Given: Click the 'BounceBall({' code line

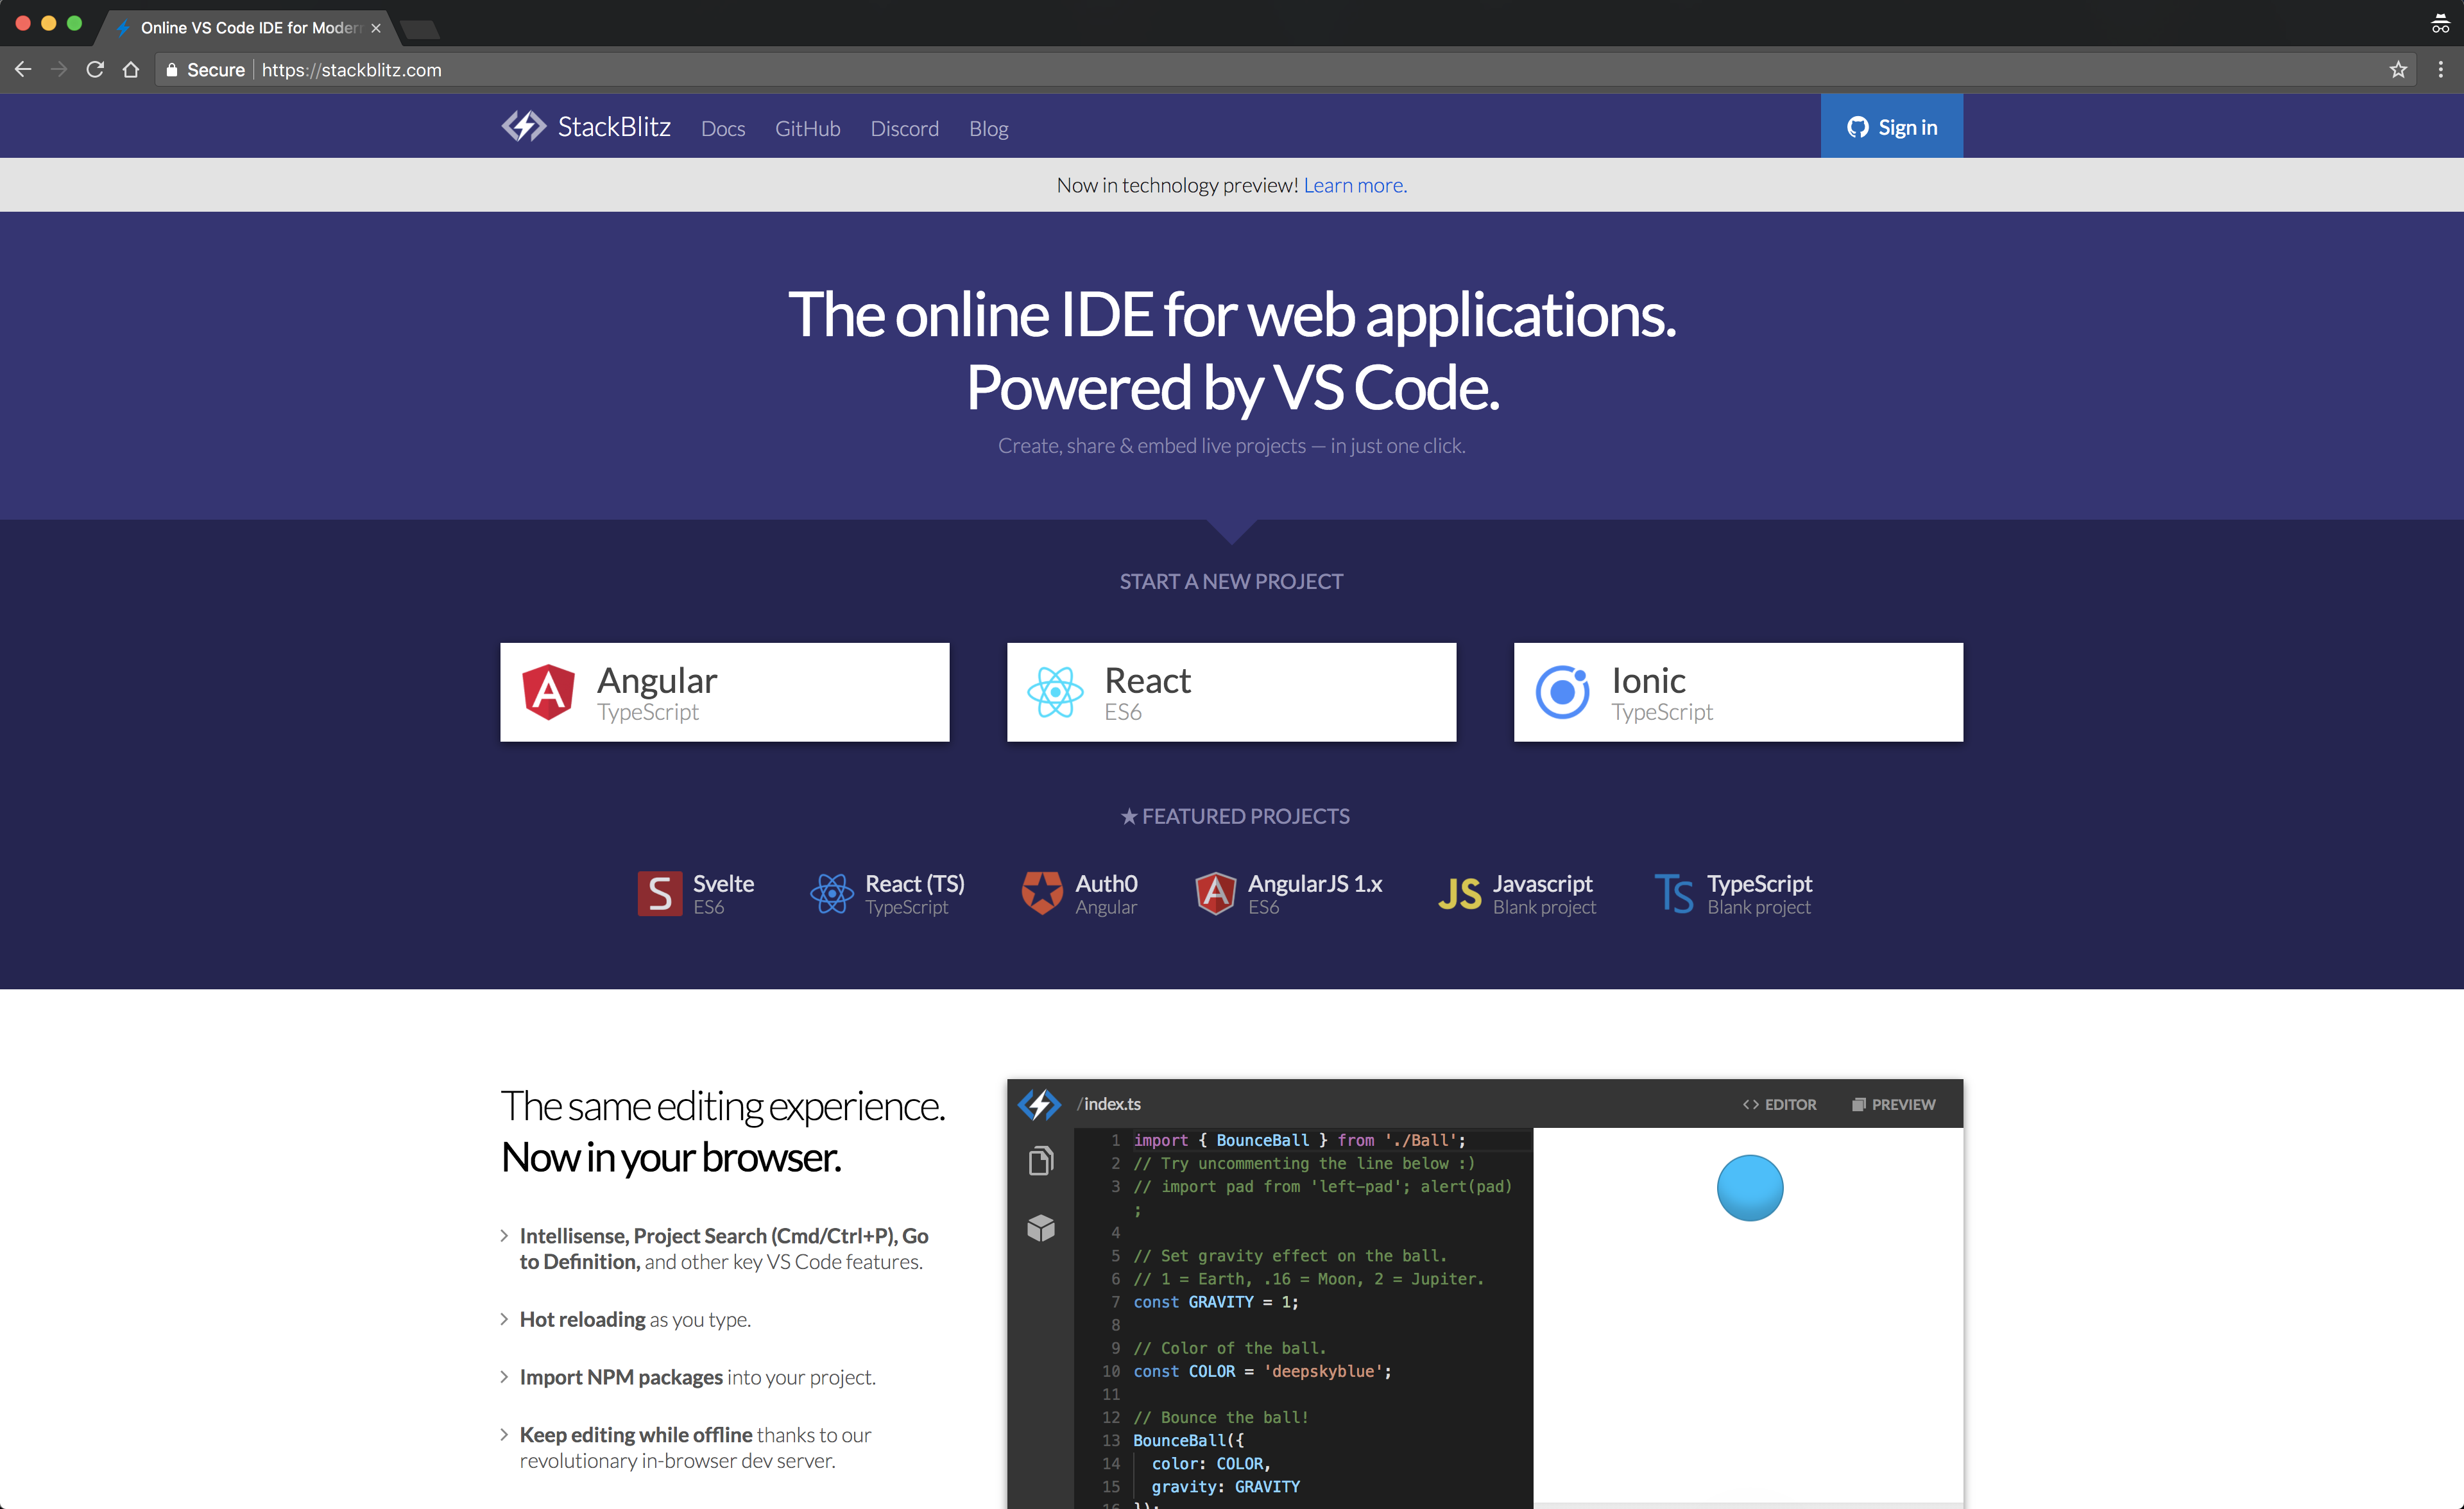Looking at the screenshot, I should click(x=1188, y=1440).
